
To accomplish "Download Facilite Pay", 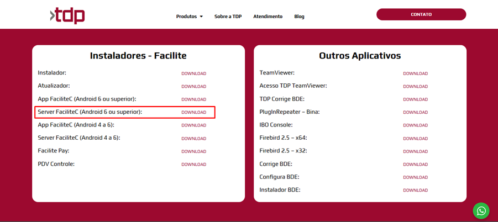I will coord(194,152).
